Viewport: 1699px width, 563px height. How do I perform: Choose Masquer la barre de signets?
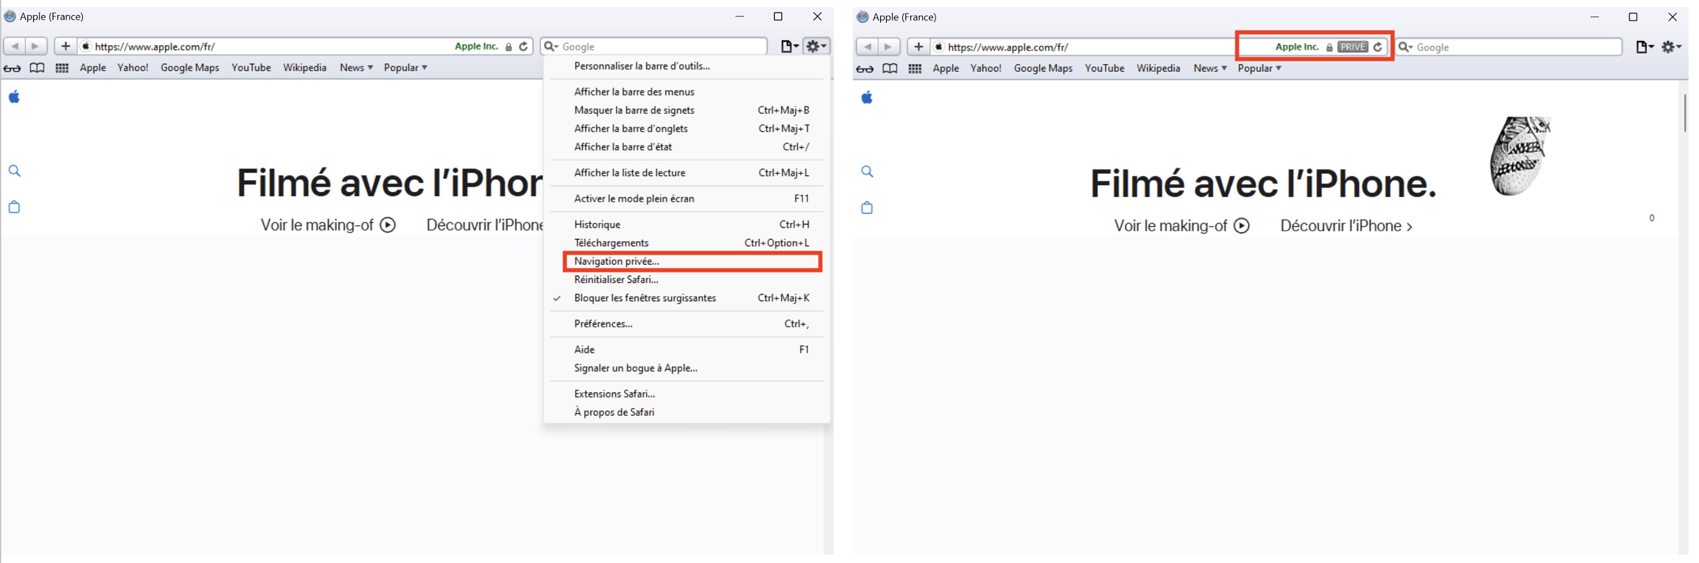[687, 110]
